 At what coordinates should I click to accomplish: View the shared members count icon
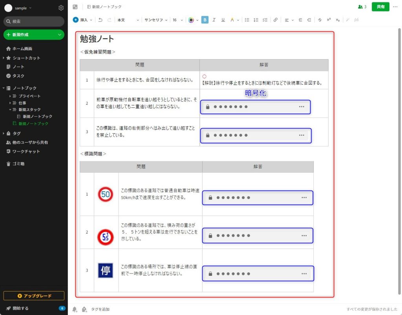click(x=362, y=7)
